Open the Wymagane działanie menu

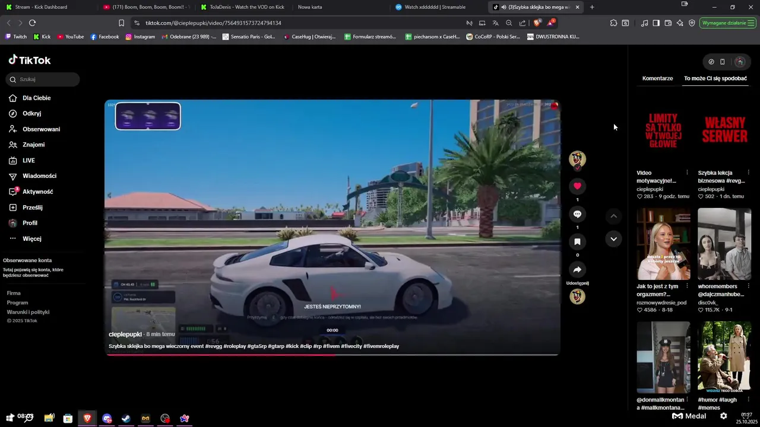tap(728, 23)
